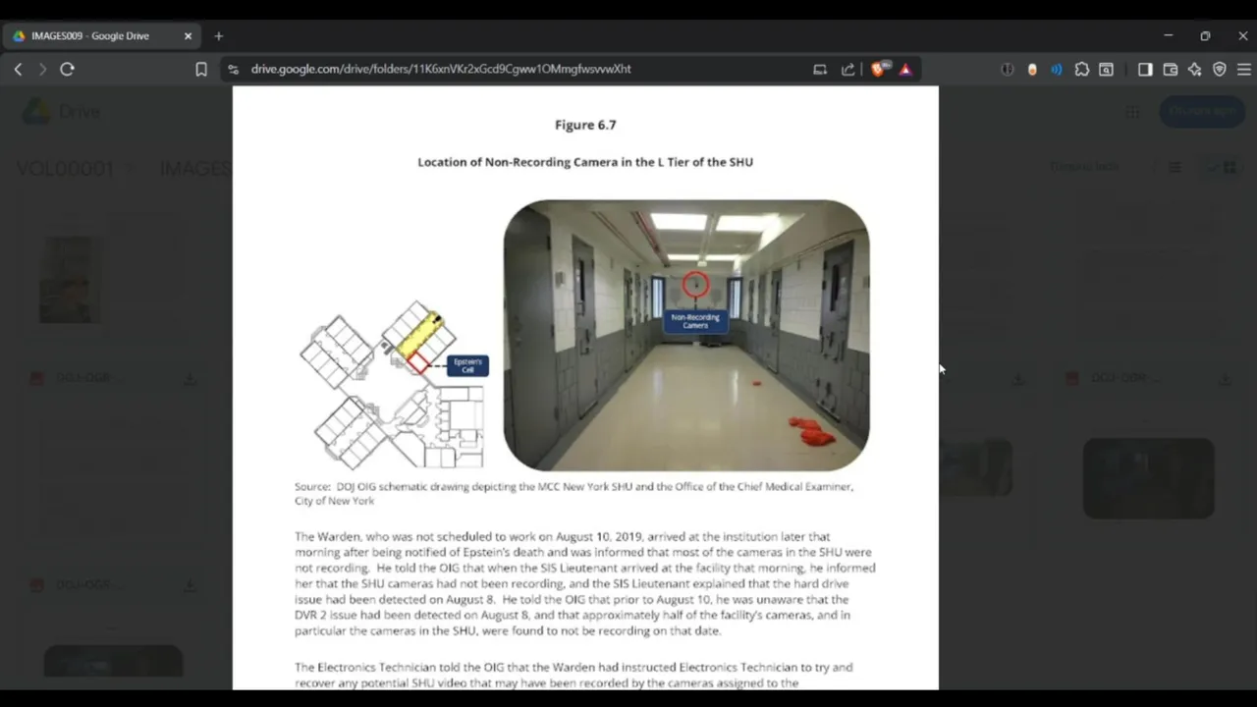The width and height of the screenshot is (1257, 707).
Task: Click the "Epstein's Cell" label on schematic
Action: coord(467,365)
